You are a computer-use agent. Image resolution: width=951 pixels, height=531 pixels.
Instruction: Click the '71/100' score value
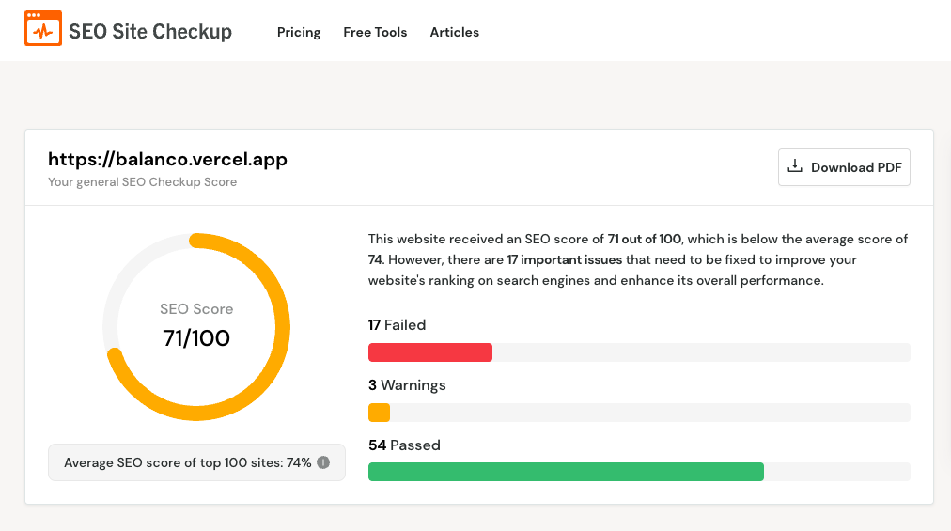pyautogui.click(x=196, y=338)
